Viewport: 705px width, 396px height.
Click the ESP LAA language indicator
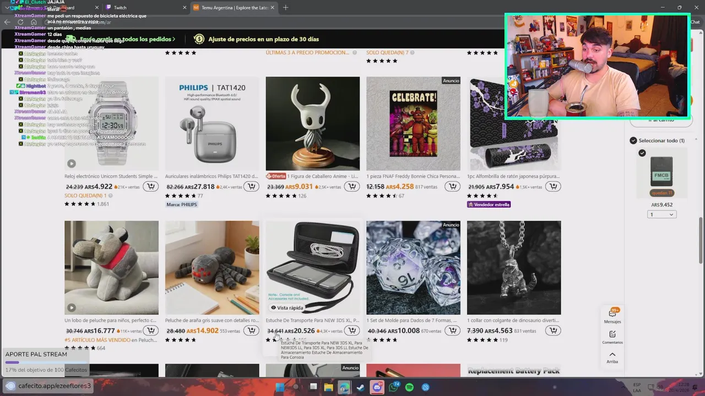(x=637, y=387)
